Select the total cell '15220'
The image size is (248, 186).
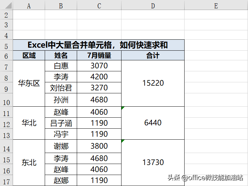153,83
